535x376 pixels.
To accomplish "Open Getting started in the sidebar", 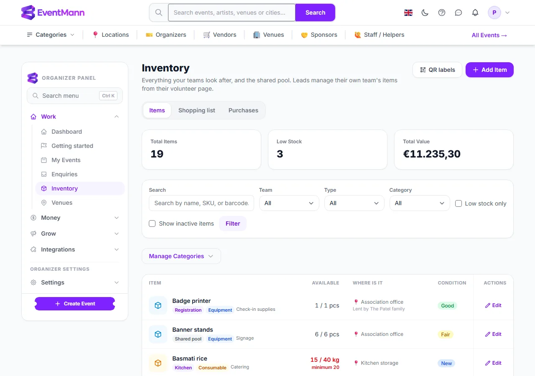I will click(x=80, y=146).
